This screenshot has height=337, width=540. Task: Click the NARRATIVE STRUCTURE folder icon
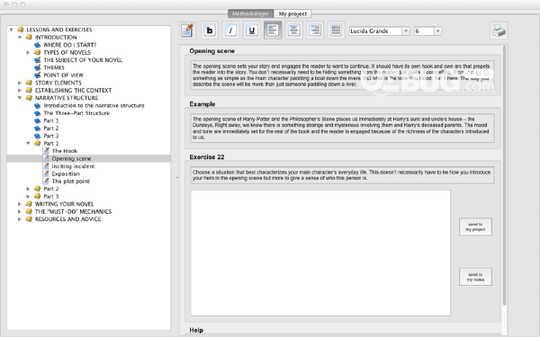[29, 98]
